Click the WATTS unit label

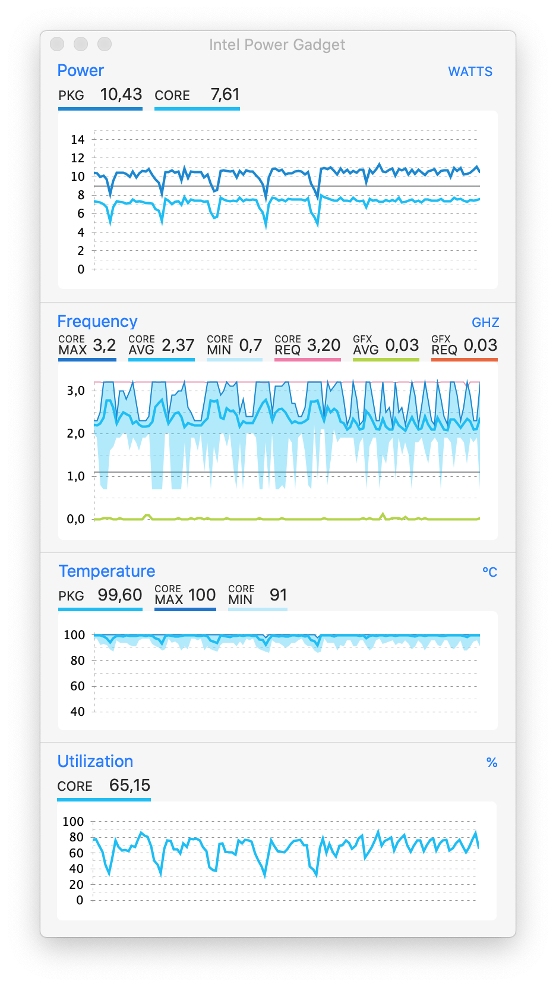coord(470,71)
